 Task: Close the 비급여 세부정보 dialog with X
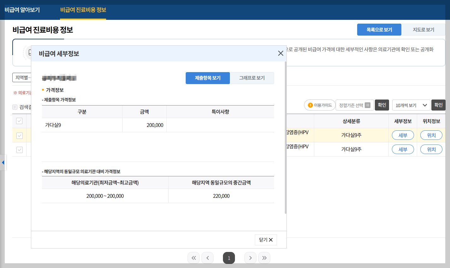(280, 53)
